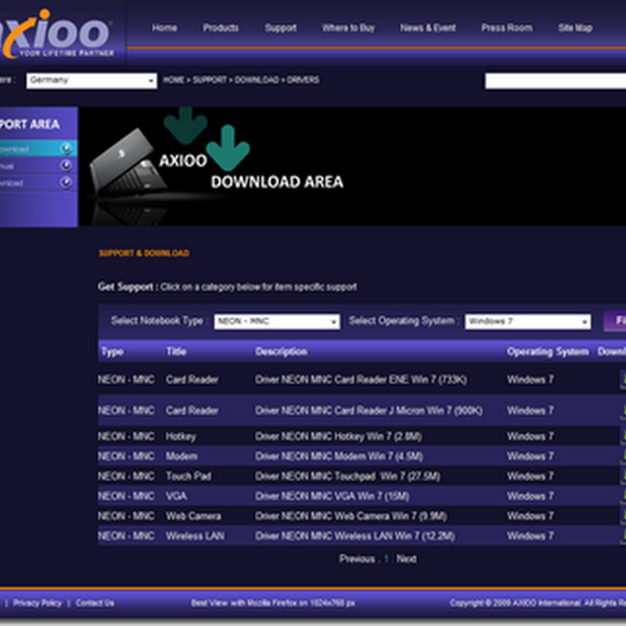
Task: Open News & Event menu
Action: point(427,28)
